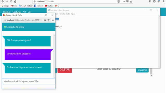Open the Gmail bookmark
Screen dimensions: 166x93
[14, 6]
